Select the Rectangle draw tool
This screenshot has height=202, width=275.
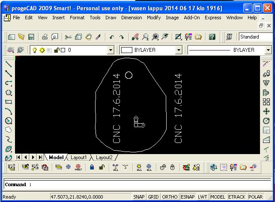pos(8,102)
